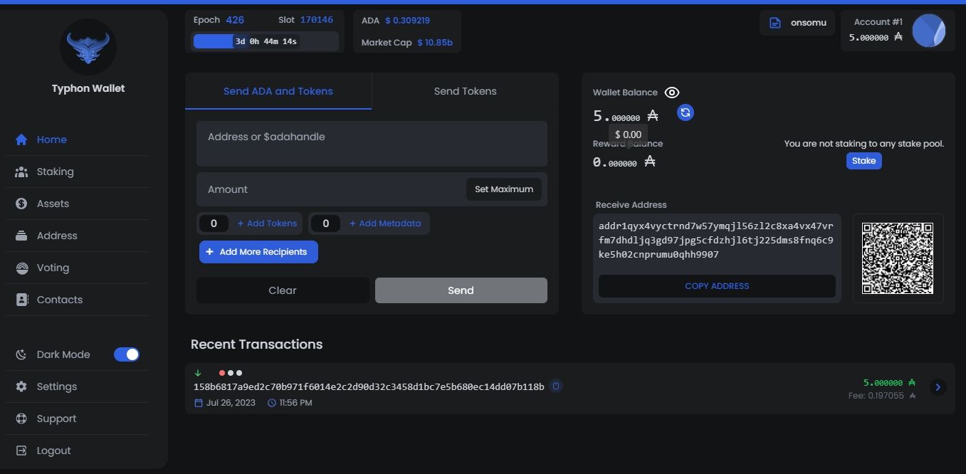Click the transaction calendar icon
The image size is (966, 474).
tap(199, 403)
